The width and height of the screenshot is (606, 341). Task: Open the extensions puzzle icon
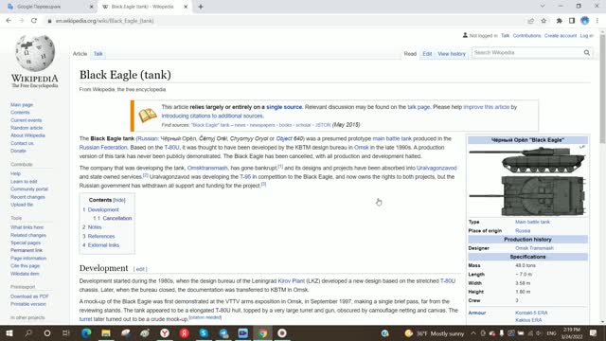click(x=559, y=21)
